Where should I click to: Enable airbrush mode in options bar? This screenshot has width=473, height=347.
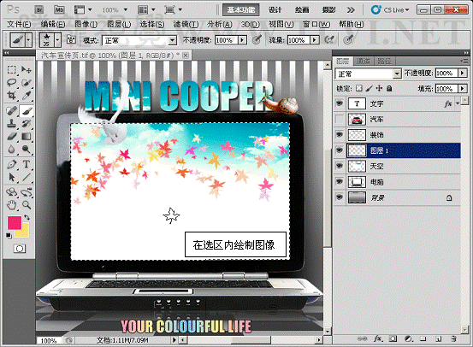click(329, 39)
